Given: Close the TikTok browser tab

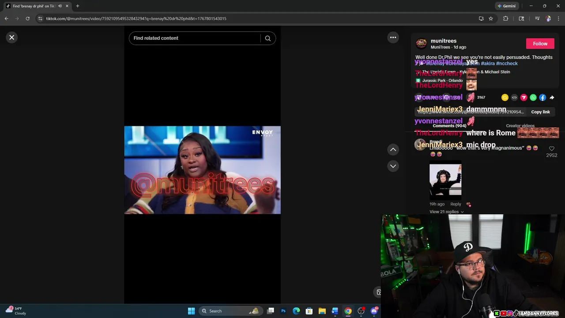Looking at the screenshot, I should pyautogui.click(x=67, y=6).
